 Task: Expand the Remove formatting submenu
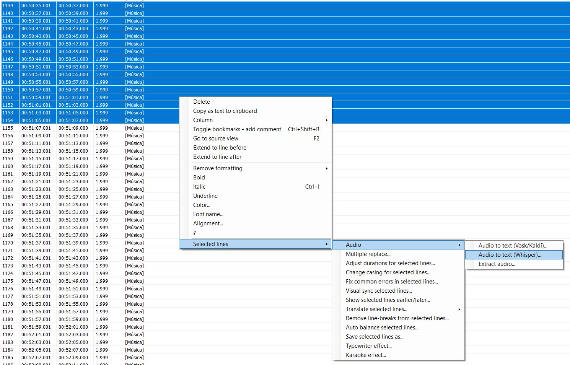(218, 168)
